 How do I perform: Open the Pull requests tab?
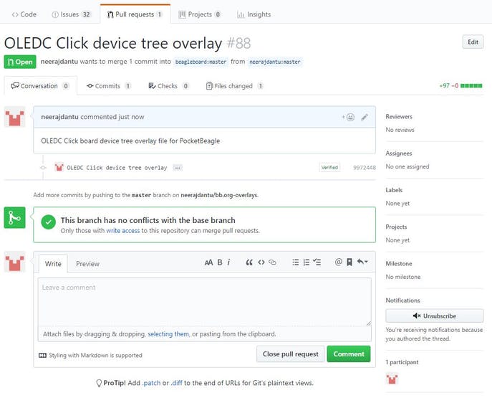point(135,14)
